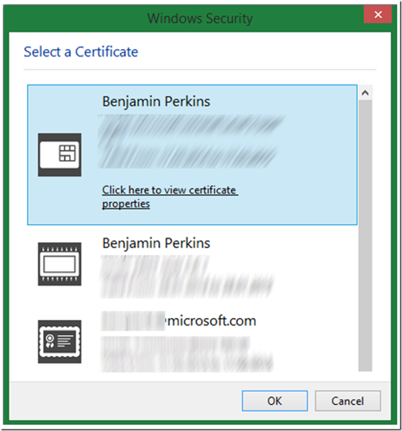Confirm selection with the OK button
This screenshot has height=431, width=402.
click(275, 401)
